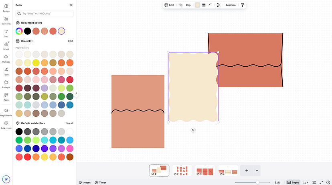
Task: Click the copy style paint roller icon
Action: [243, 5]
